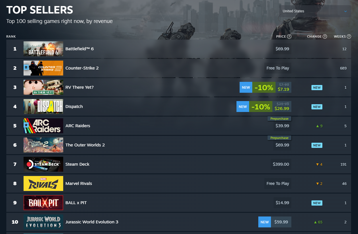Viewport: 358px width, 234px height.
Task: Select the Marvel Rivals thumbnail
Action: coord(43,183)
